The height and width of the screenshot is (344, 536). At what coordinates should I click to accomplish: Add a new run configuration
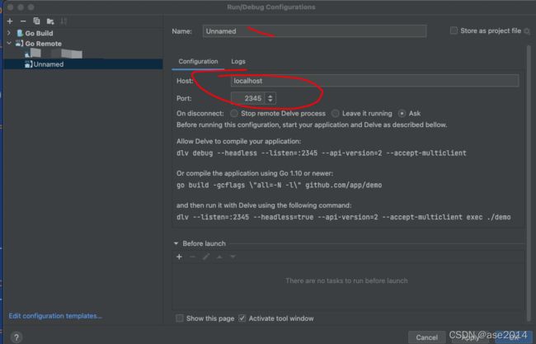(x=10, y=21)
